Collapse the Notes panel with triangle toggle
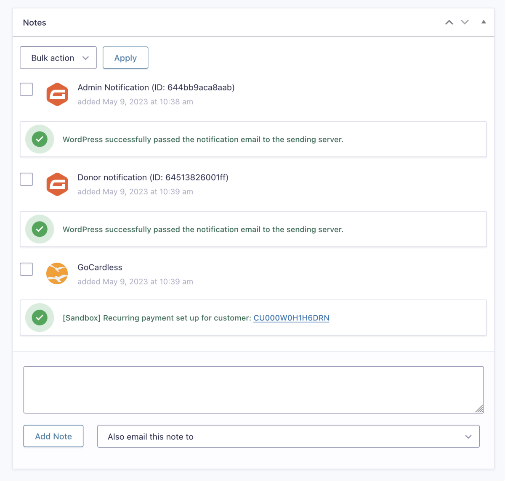 (x=484, y=22)
